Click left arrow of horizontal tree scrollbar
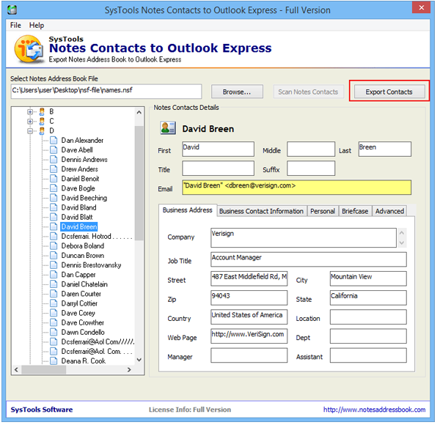 pos(16,369)
